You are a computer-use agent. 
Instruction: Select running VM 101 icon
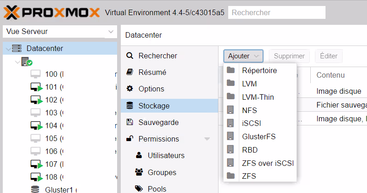click(x=36, y=87)
